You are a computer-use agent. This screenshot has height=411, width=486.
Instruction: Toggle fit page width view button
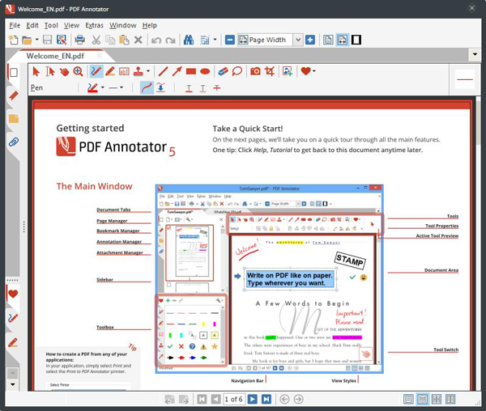(x=342, y=40)
